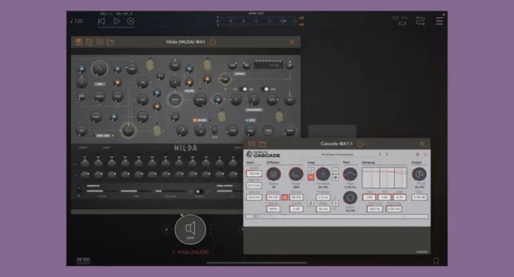Edit the output gain 0.00 dB field
The height and width of the screenshot is (277, 514).
point(420,197)
